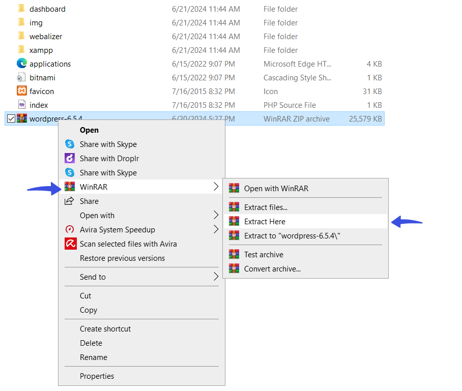This screenshot has height=391, width=462.
Task: Click Avira System Speedup gauge icon
Action: point(70,229)
